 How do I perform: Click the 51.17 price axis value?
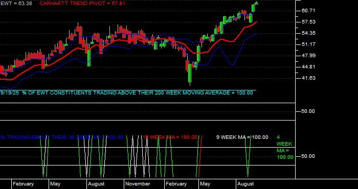(x=308, y=44)
